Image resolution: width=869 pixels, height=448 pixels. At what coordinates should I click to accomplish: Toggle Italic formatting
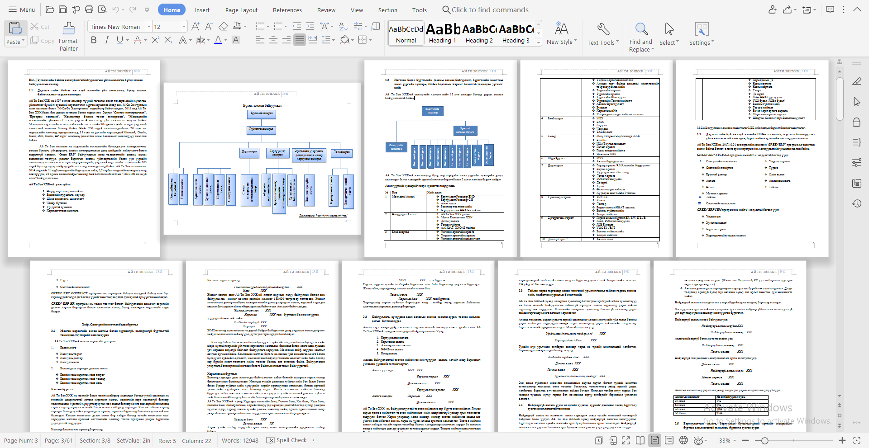coord(107,40)
